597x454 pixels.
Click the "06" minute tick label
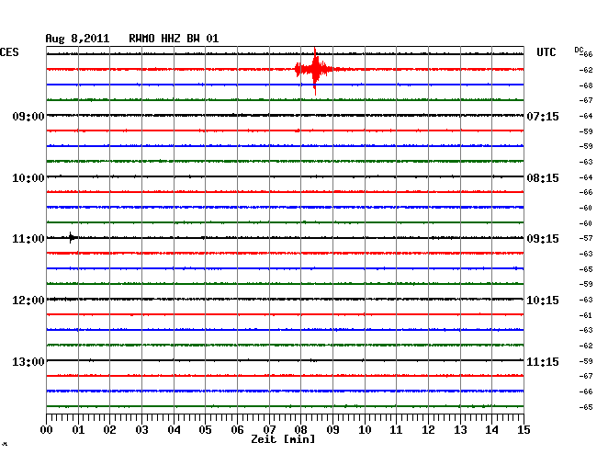(237, 429)
